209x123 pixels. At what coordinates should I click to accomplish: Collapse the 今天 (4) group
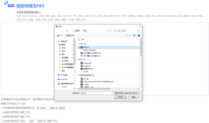click(78, 44)
